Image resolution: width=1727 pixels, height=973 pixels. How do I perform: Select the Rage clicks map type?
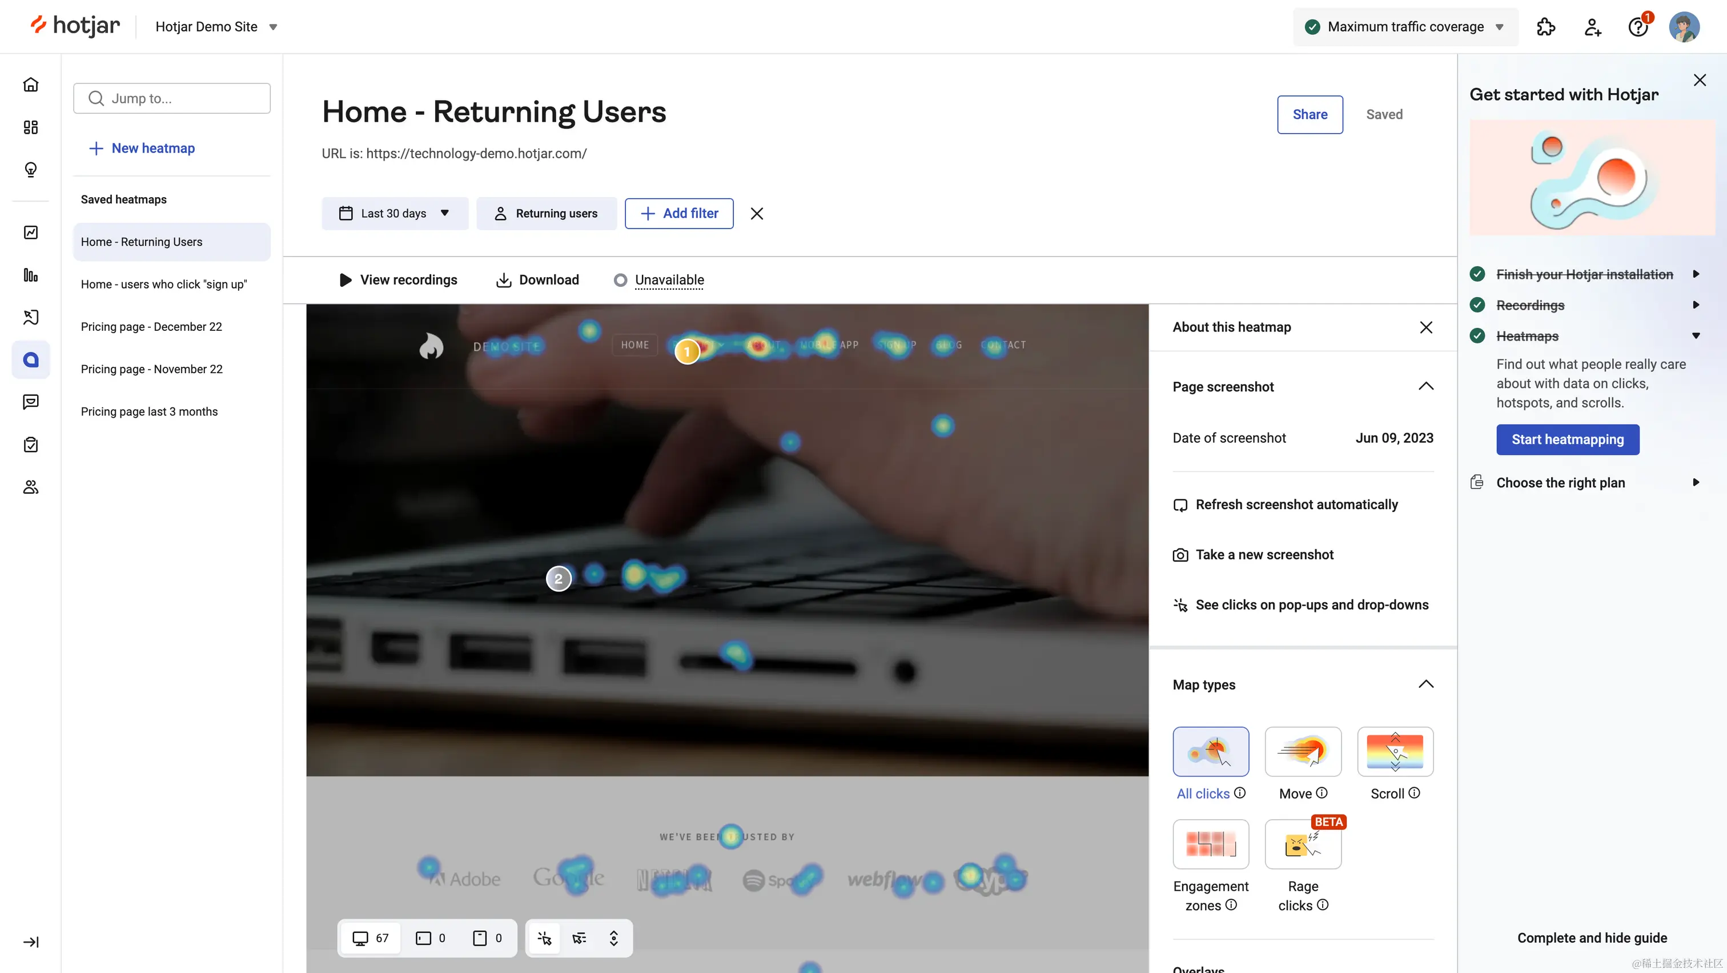tap(1303, 844)
